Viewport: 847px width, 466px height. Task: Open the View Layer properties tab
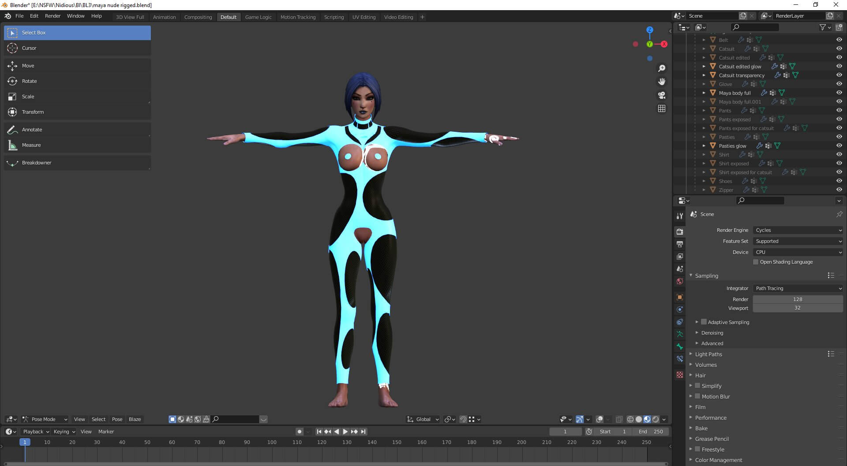click(680, 256)
